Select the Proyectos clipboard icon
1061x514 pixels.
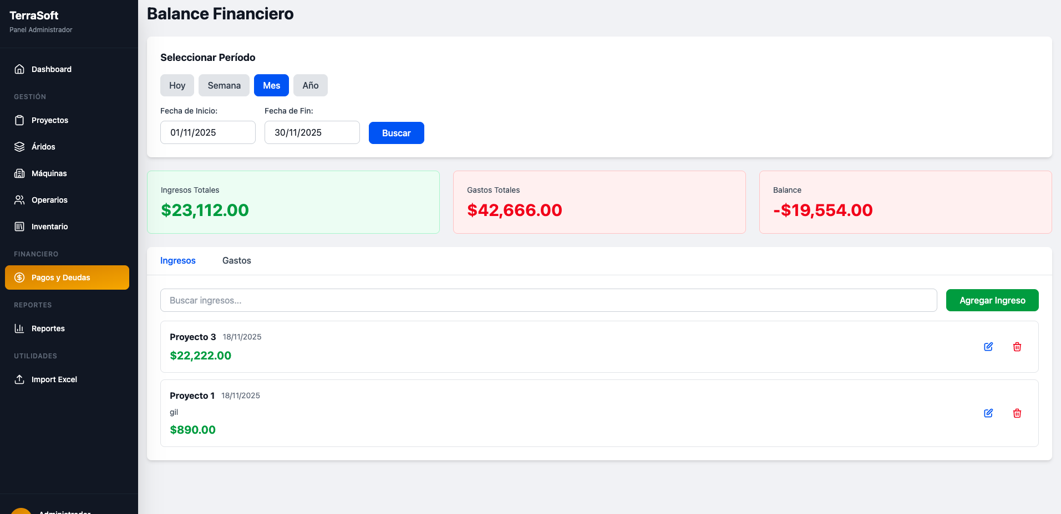point(19,120)
